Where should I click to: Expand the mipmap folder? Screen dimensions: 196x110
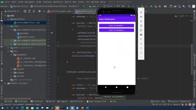point(11,73)
